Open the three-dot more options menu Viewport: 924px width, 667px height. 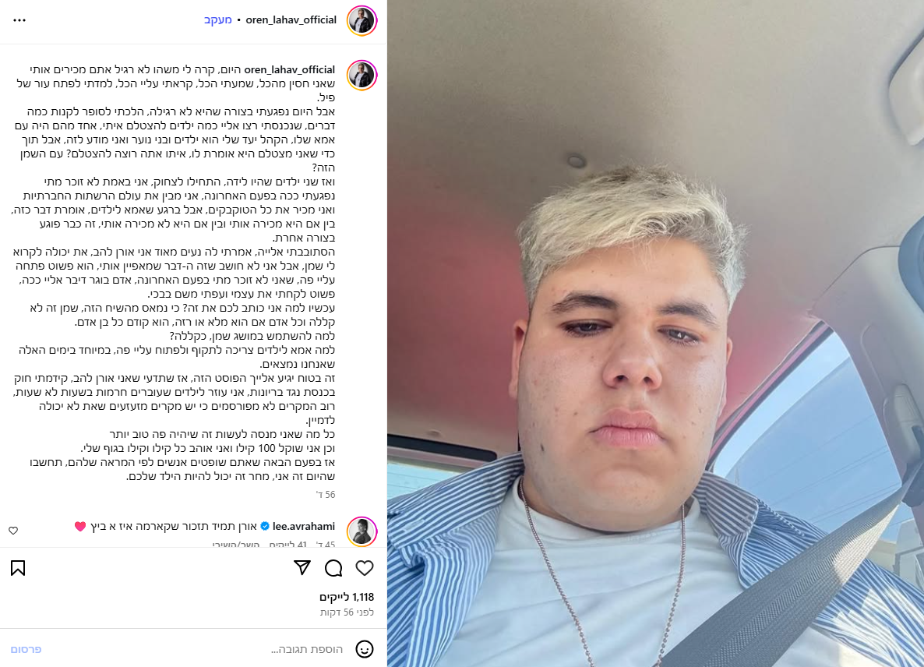(19, 20)
